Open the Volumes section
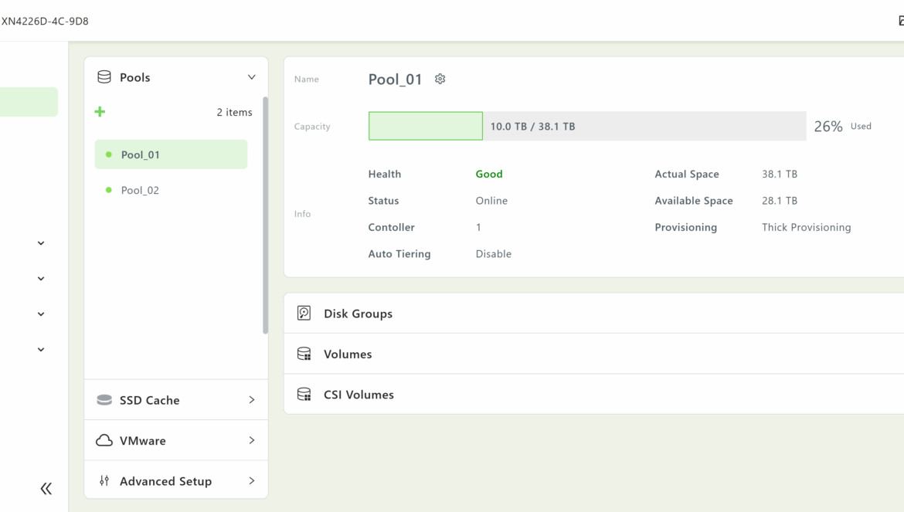This screenshot has width=904, height=512. [x=348, y=354]
